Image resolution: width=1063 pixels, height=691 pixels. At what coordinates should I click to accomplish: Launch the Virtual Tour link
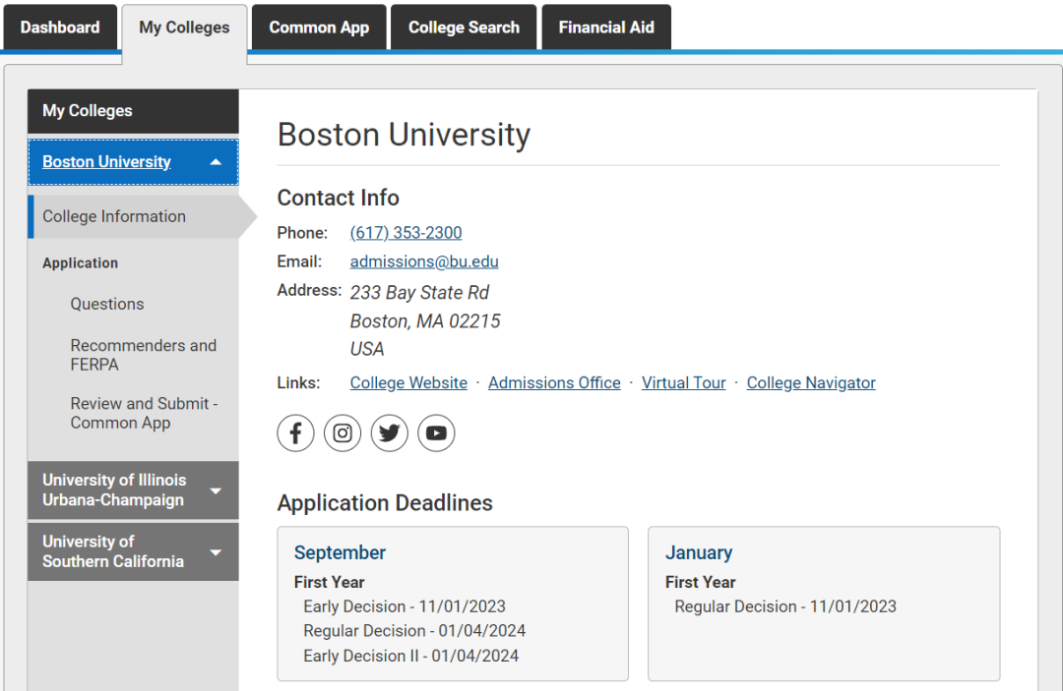click(x=683, y=383)
